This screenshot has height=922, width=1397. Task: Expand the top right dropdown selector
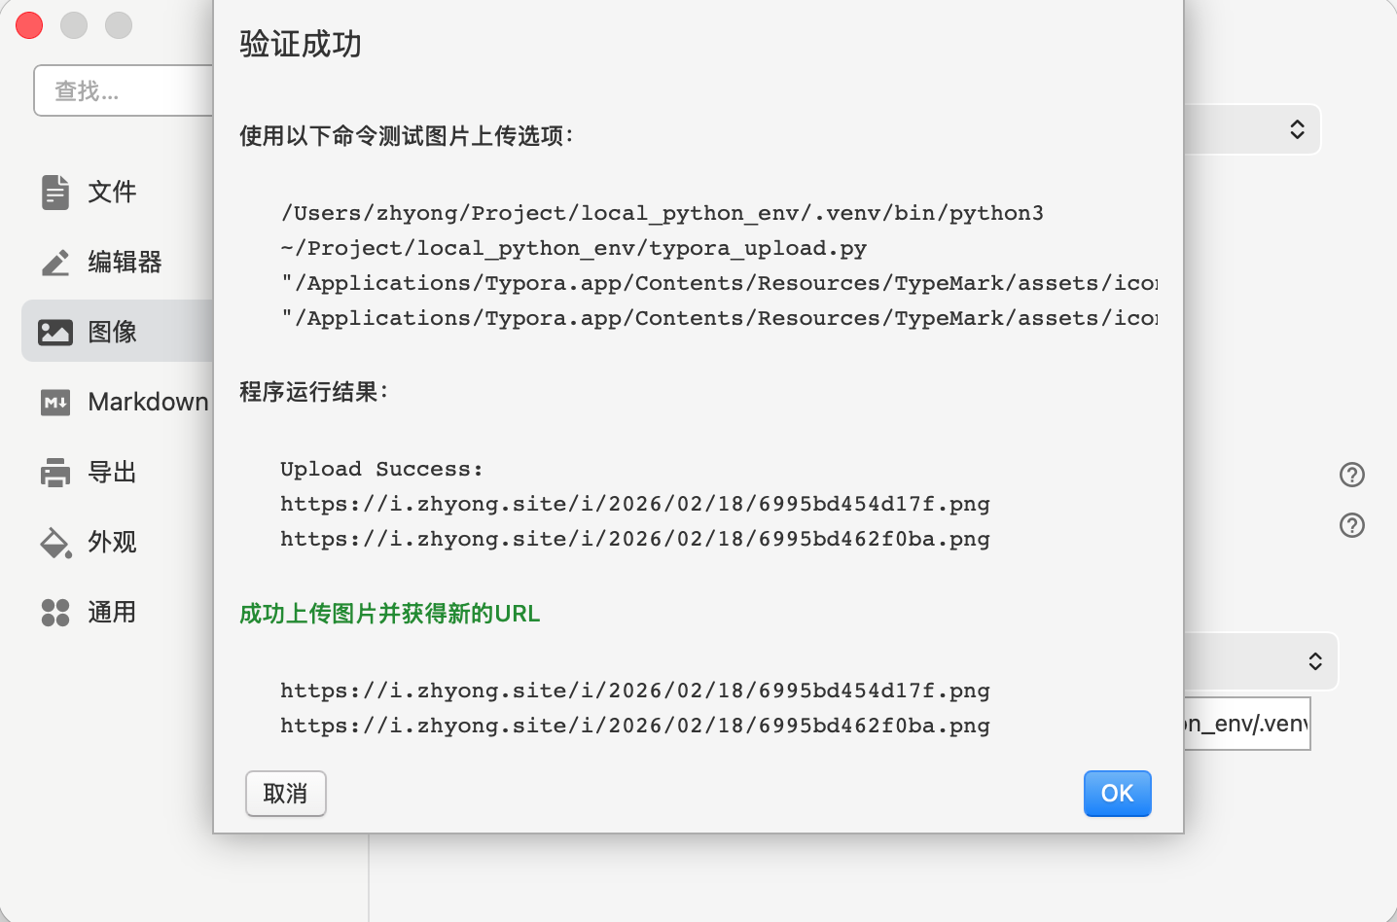pos(1296,129)
